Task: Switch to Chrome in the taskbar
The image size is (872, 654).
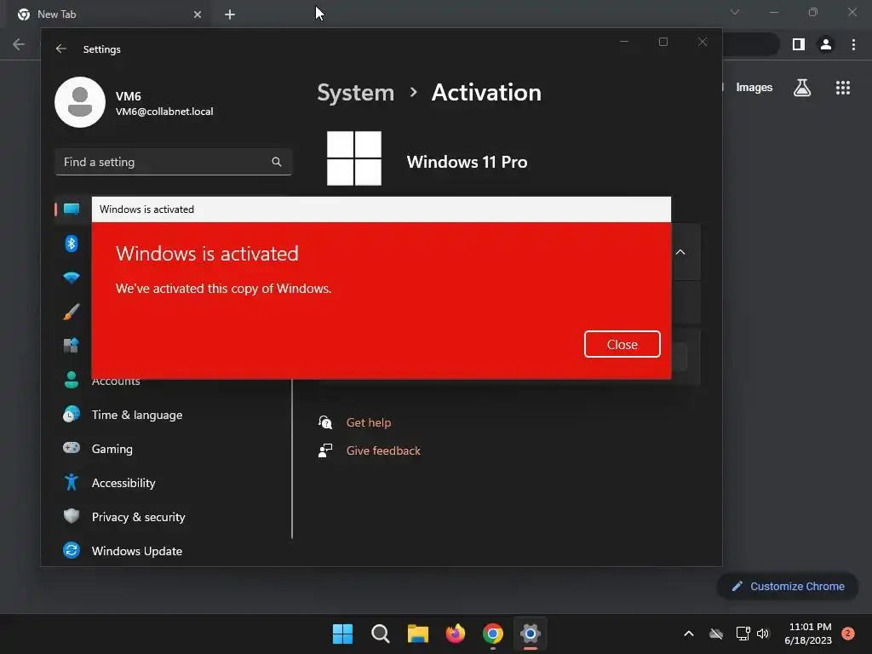Action: click(493, 634)
